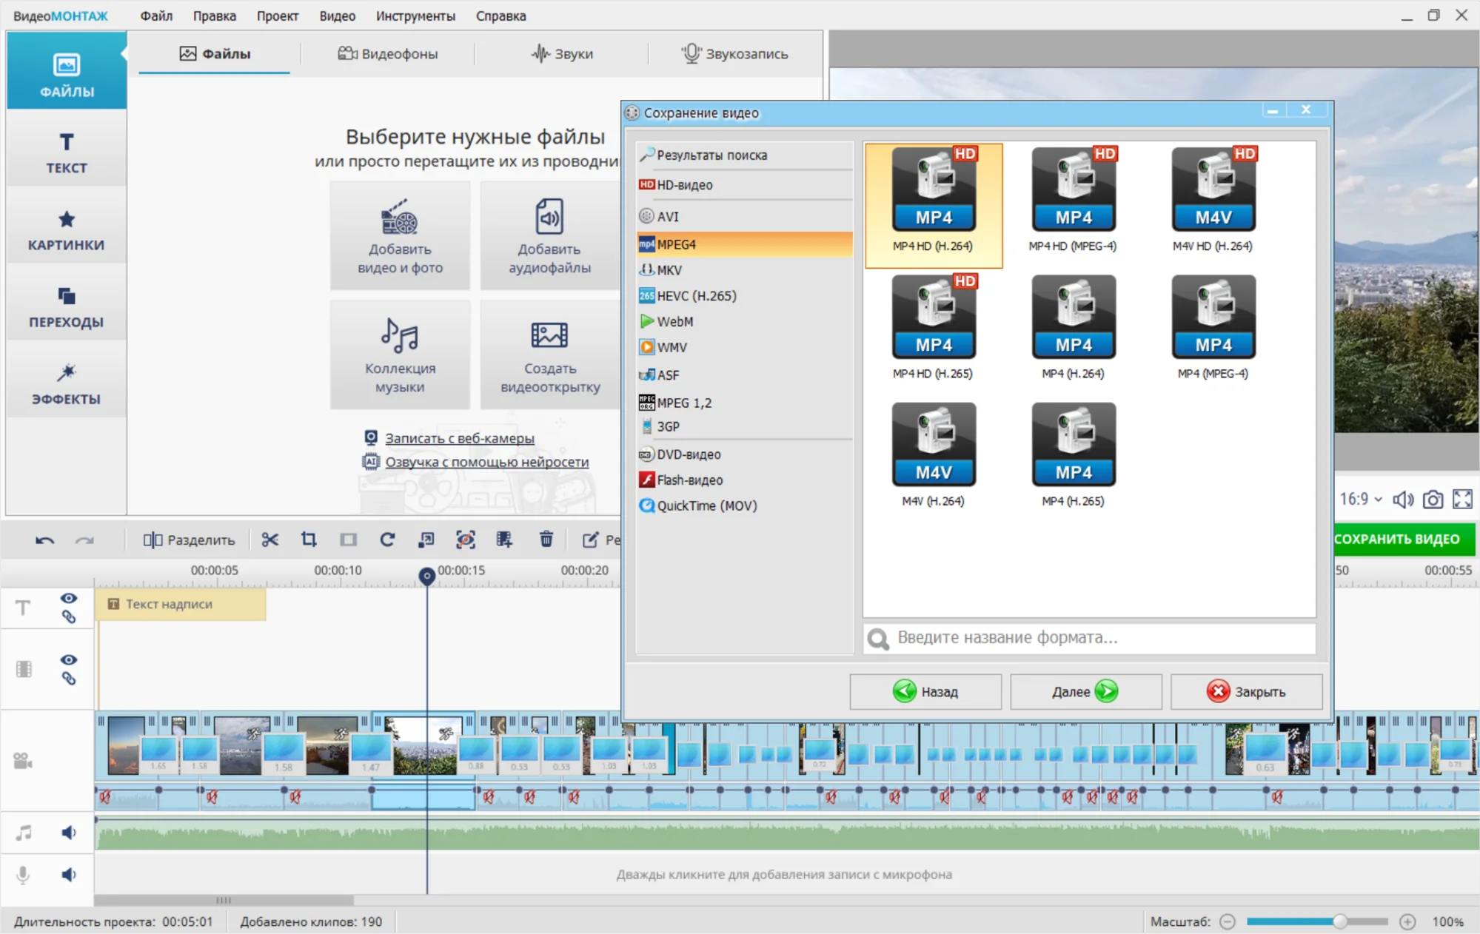Viewport: 1480px width, 934px height.
Task: Mute the microphone track speaker
Action: [69, 875]
